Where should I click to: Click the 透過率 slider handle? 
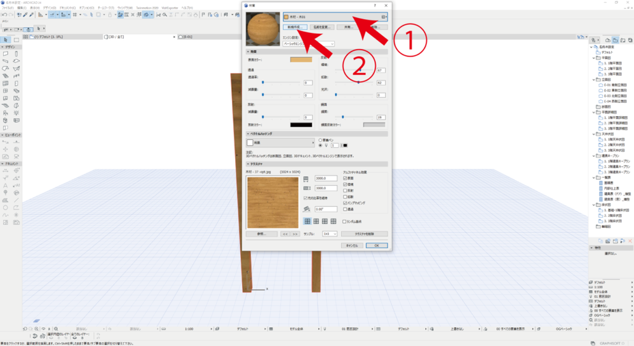pyautogui.click(x=263, y=83)
